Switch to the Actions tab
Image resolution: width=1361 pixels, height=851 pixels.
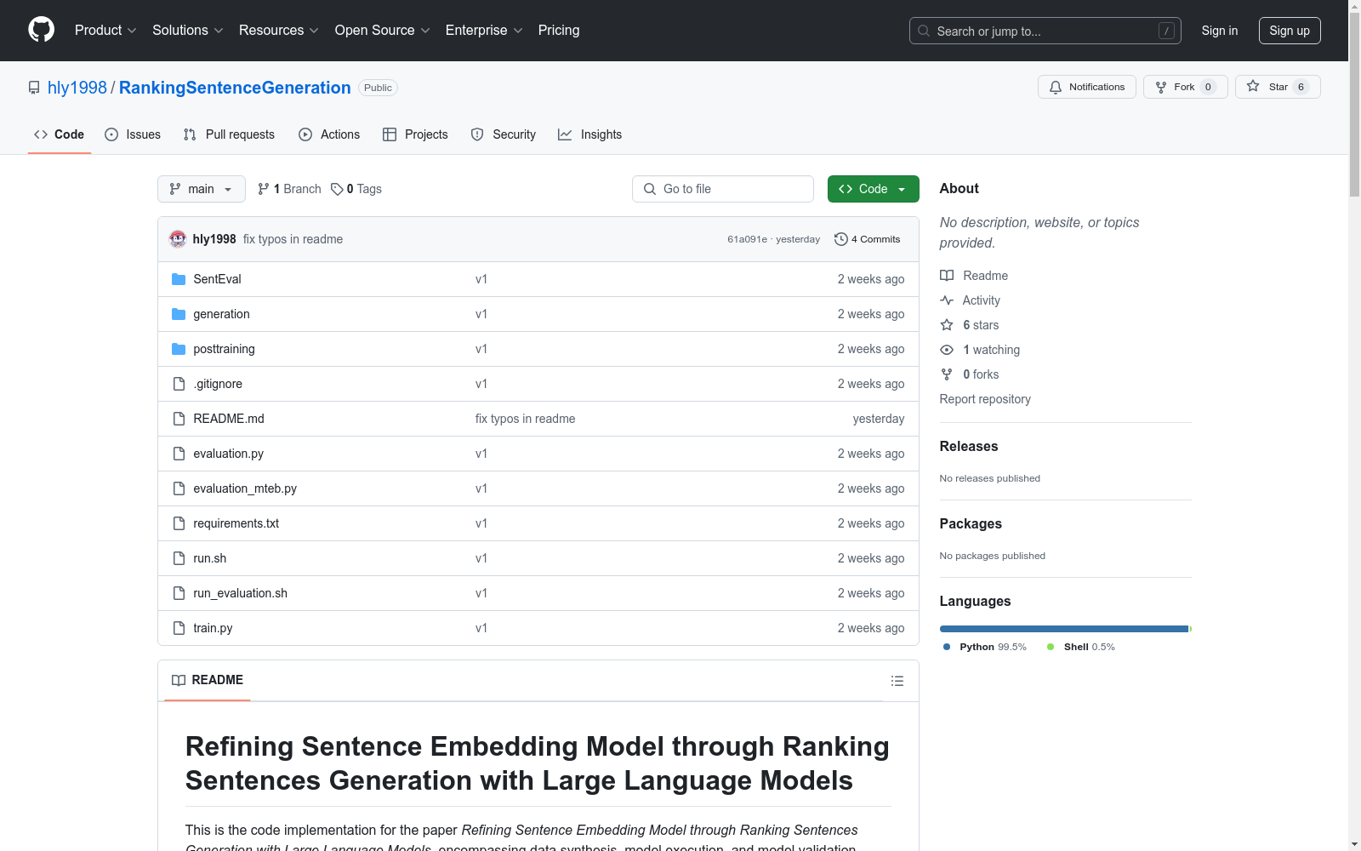[329, 134]
